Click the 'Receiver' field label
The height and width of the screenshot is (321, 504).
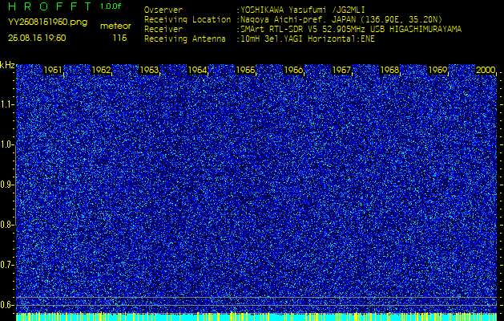pyautogui.click(x=163, y=30)
